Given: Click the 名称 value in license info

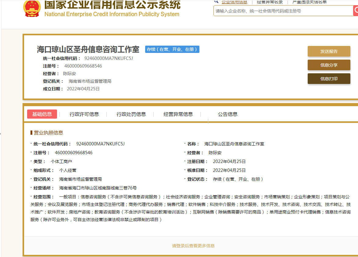Looking at the screenshot, I should click(x=234, y=144).
